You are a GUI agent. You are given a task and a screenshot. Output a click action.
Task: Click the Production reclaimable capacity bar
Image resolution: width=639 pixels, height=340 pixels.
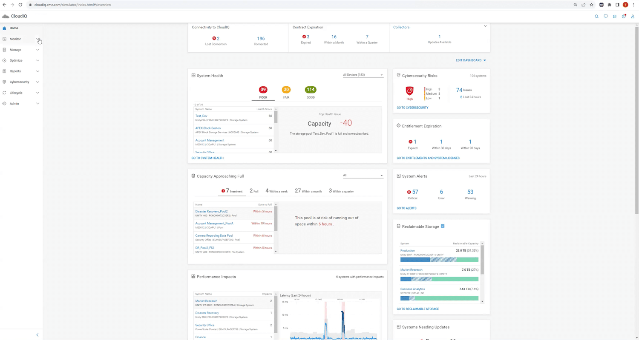tap(439, 260)
